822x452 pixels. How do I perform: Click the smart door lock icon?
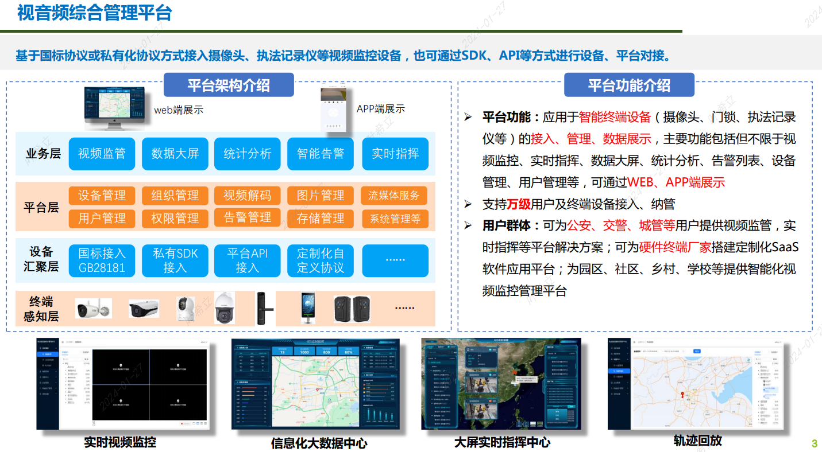pos(265,309)
